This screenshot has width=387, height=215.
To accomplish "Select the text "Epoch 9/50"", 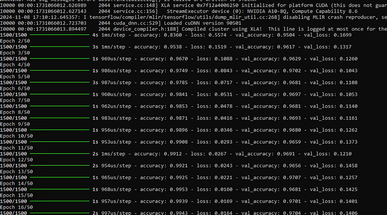I will click(15, 124).
